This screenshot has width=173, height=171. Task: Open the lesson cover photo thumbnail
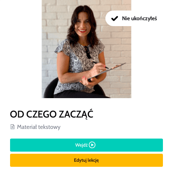coord(86,49)
